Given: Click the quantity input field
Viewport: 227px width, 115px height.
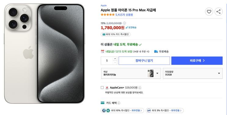Looking at the screenshot, I should pyautogui.click(x=107, y=61).
